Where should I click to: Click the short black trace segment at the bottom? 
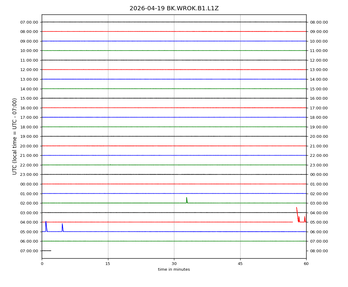[46, 251]
